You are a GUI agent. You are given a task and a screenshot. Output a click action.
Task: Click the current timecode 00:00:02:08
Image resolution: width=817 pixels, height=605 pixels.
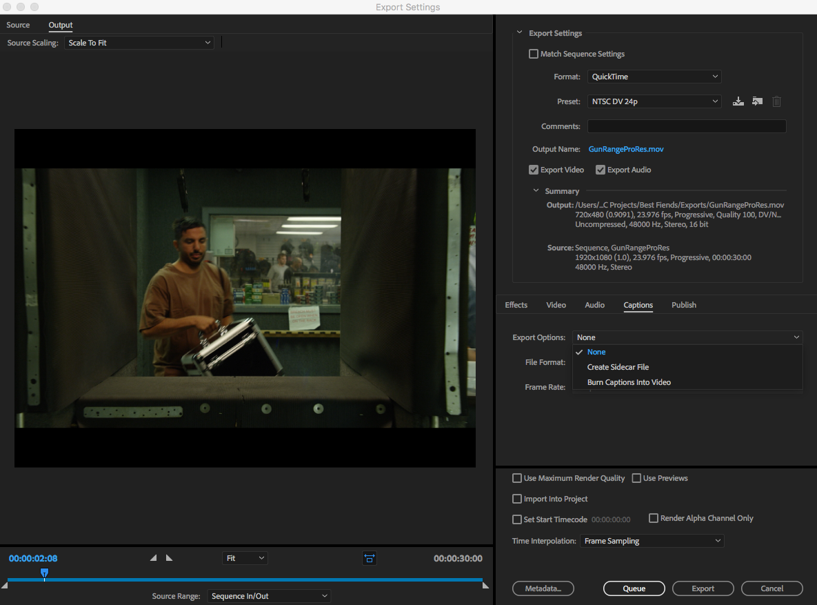click(33, 558)
